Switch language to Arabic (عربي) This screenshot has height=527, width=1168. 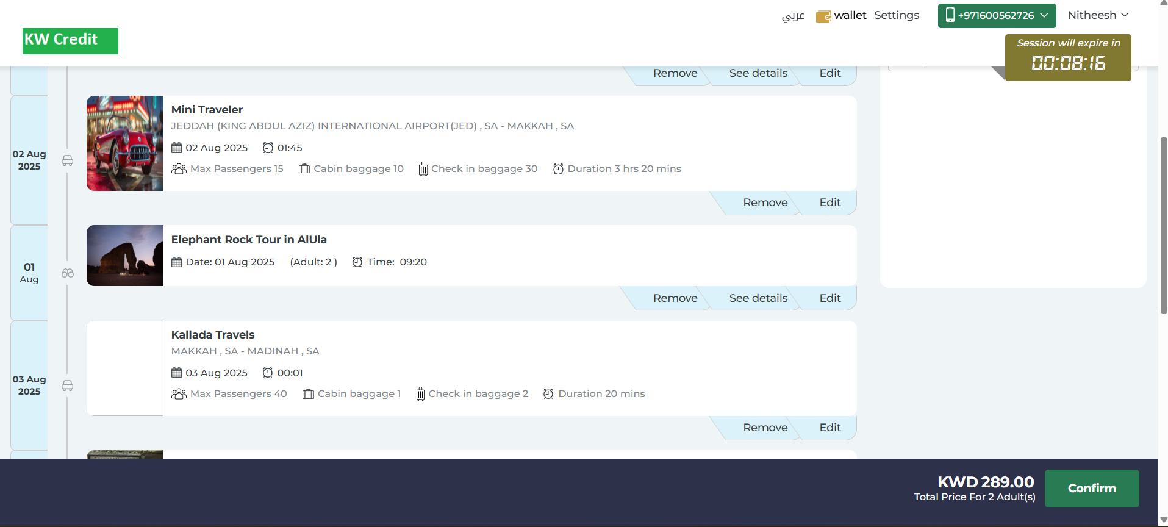793,16
